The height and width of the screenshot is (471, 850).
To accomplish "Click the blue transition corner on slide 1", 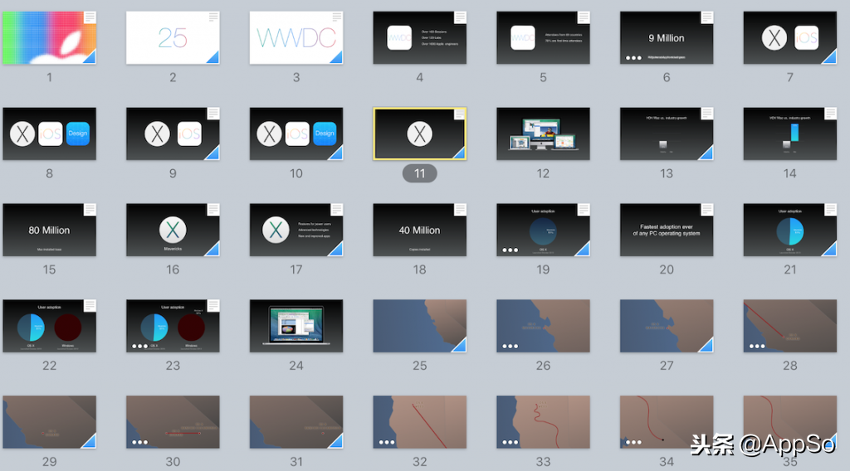I will 90,58.
